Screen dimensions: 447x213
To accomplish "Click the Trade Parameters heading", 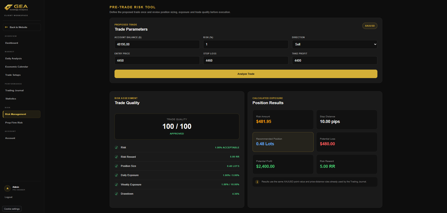I will (x=131, y=29).
